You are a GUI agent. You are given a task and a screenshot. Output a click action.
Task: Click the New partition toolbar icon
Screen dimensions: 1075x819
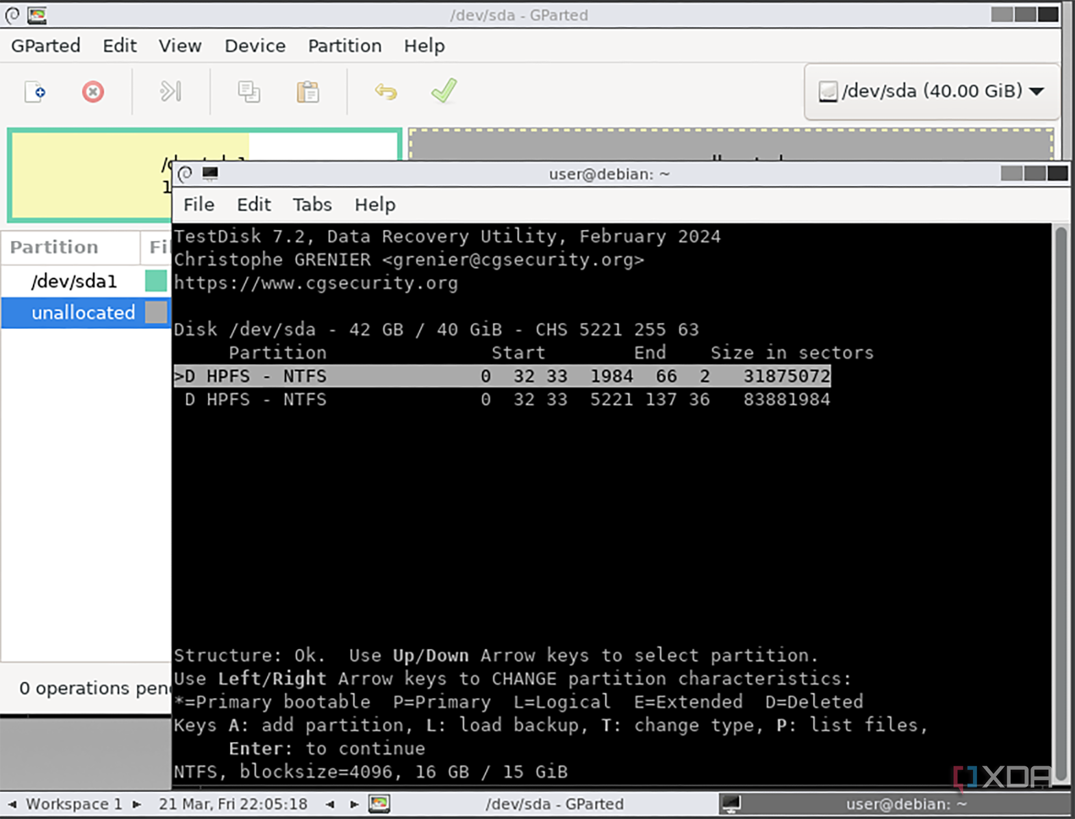tap(35, 92)
